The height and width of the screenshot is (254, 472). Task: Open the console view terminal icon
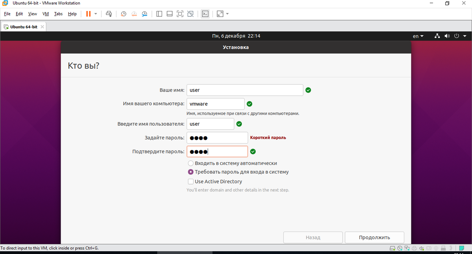pos(205,14)
